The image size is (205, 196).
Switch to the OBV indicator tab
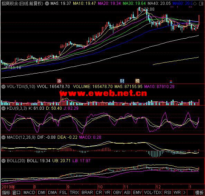(x=117, y=193)
